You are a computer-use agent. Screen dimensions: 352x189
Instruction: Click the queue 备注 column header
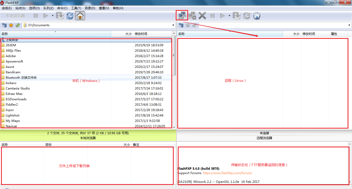[153, 145]
